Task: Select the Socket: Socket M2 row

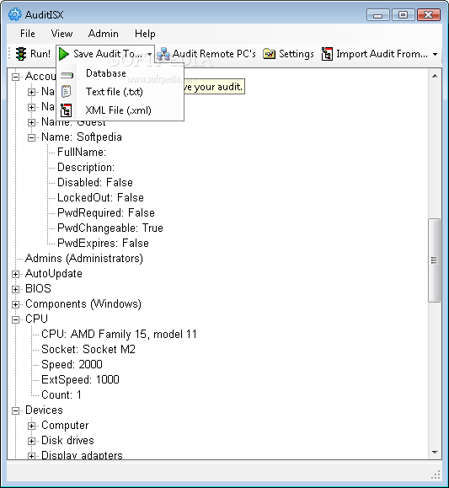Action: point(88,350)
